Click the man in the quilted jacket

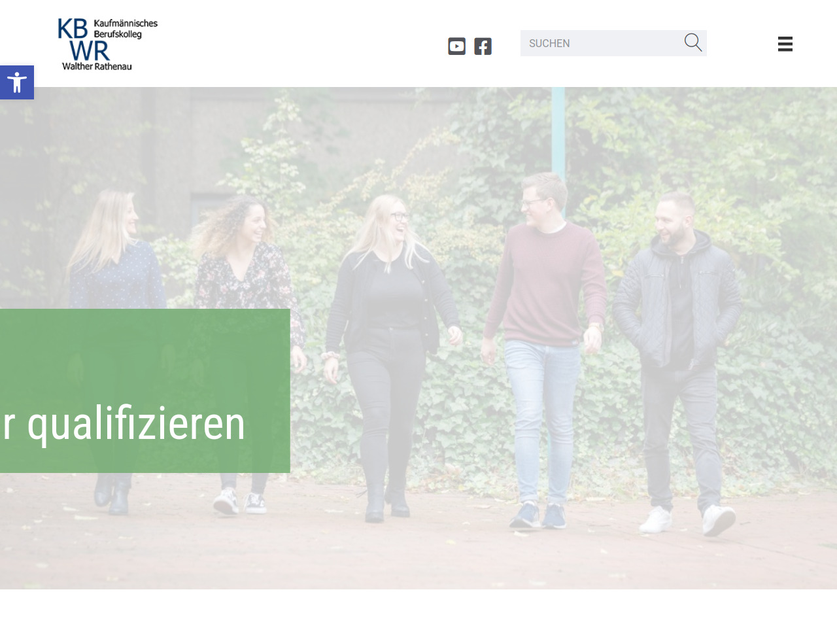[x=677, y=363]
